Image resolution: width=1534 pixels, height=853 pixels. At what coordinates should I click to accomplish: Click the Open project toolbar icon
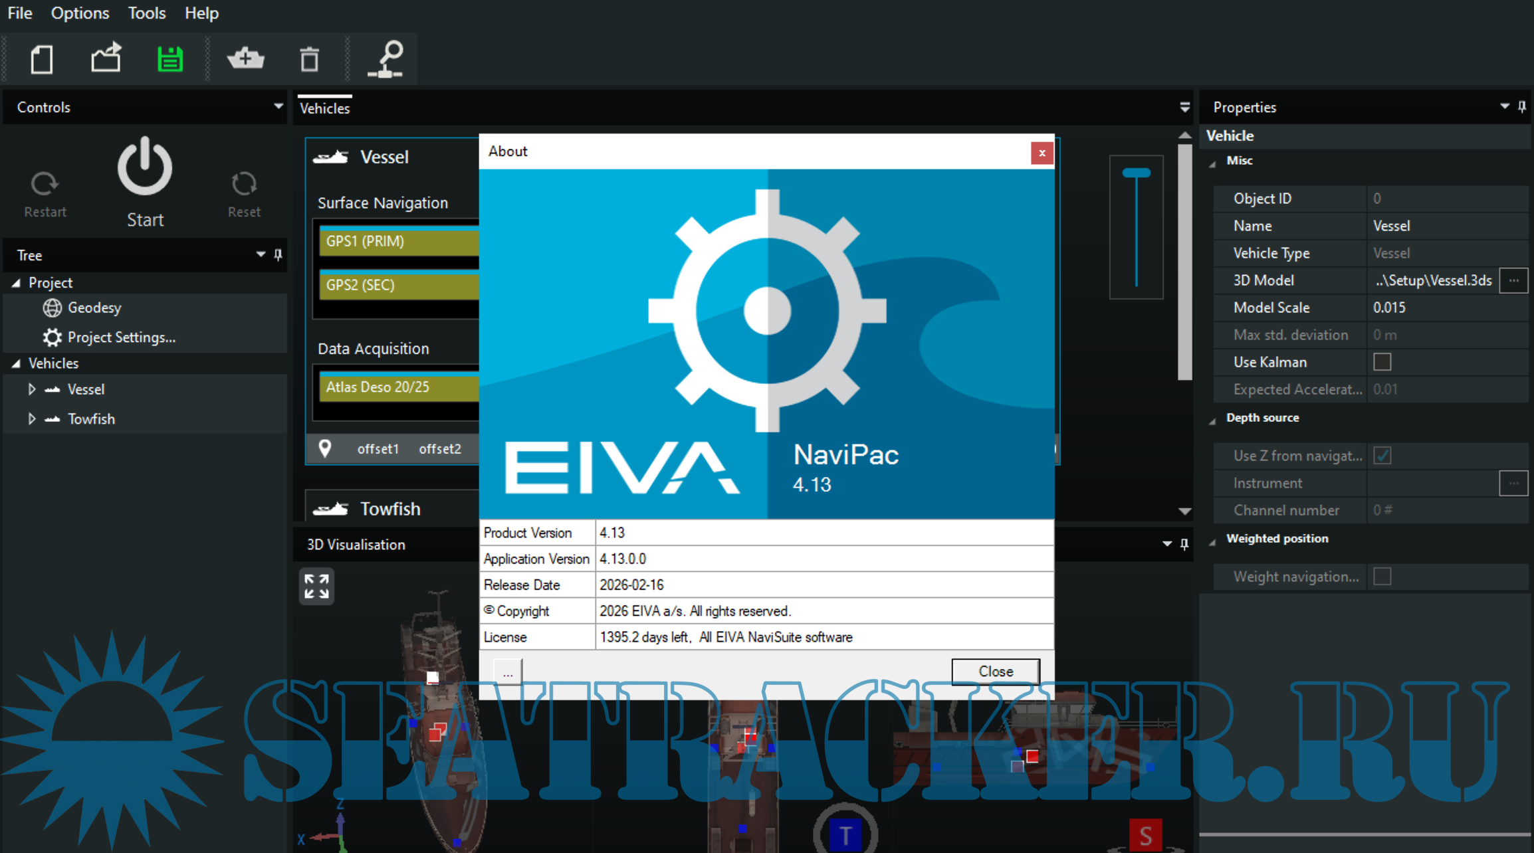pos(106,58)
